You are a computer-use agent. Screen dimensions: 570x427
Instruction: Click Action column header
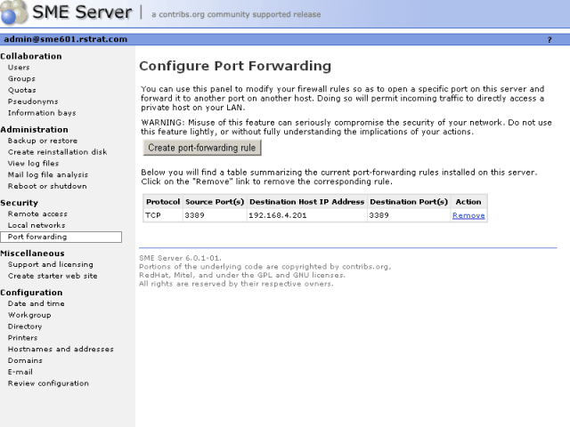click(468, 202)
